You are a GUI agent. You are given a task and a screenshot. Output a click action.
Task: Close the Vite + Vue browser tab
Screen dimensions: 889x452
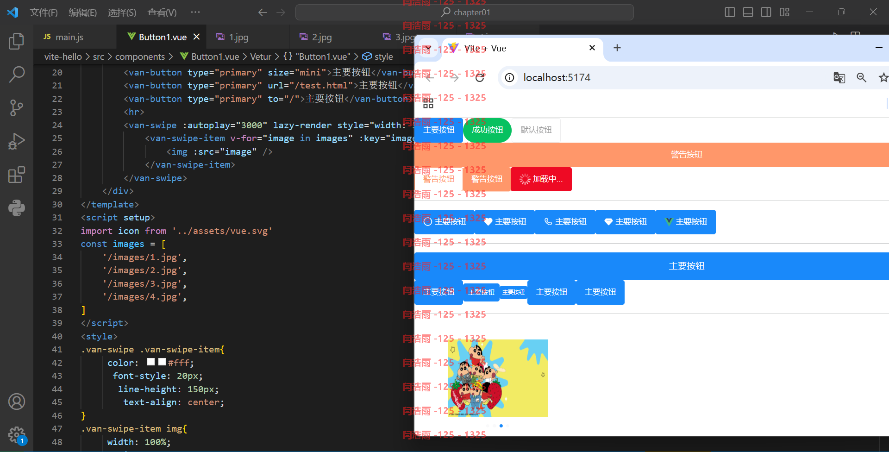pos(592,48)
